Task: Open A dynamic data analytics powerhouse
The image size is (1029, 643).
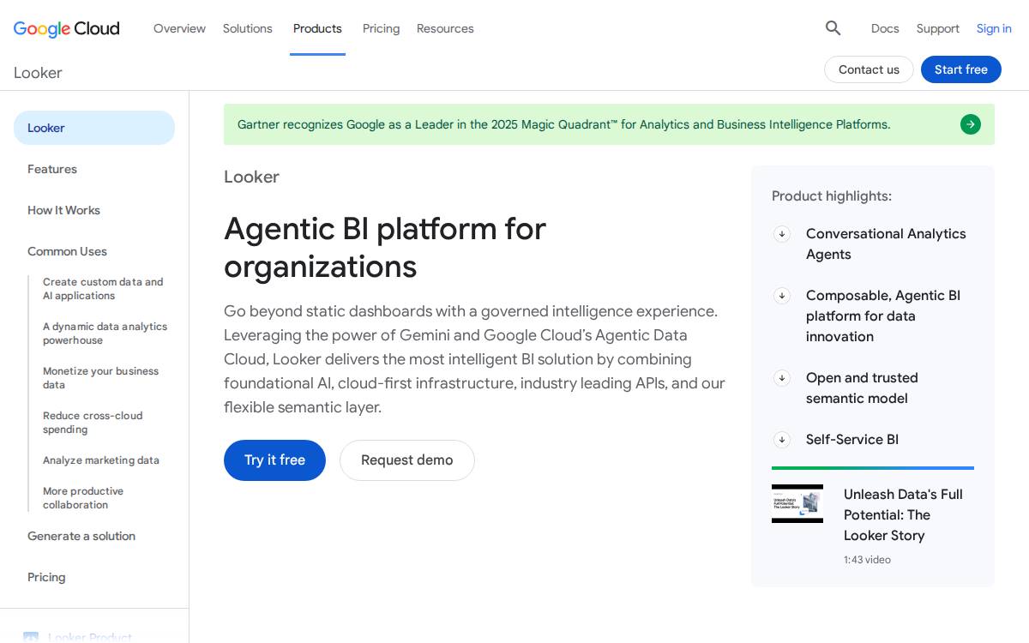Action: pyautogui.click(x=105, y=334)
